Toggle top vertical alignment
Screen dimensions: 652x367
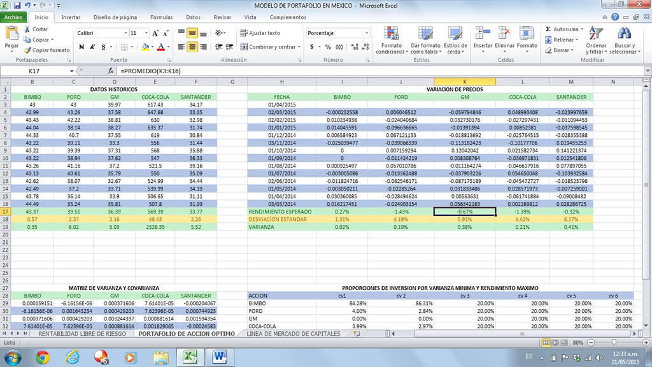click(181, 33)
